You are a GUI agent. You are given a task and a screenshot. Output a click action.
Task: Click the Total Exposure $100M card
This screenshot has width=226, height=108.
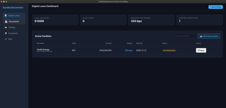point(55,20)
